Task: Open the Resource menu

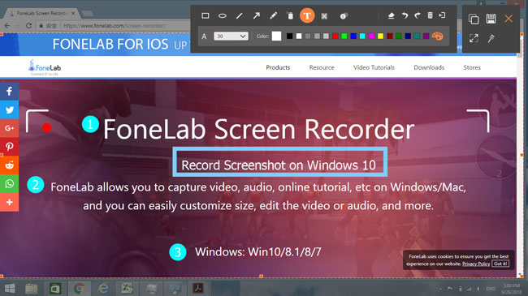Action: pos(322,67)
